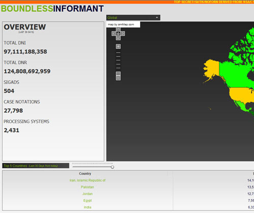Pan the map left with arrow button
Image resolution: width=254 pixels, height=213 pixels.
tap(114, 34)
